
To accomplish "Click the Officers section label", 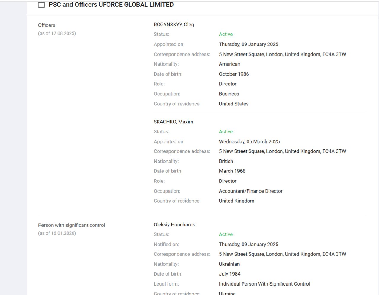I will [47, 25].
